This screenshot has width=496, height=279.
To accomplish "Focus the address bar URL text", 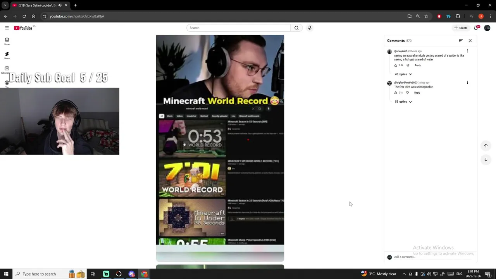I will 77,16.
